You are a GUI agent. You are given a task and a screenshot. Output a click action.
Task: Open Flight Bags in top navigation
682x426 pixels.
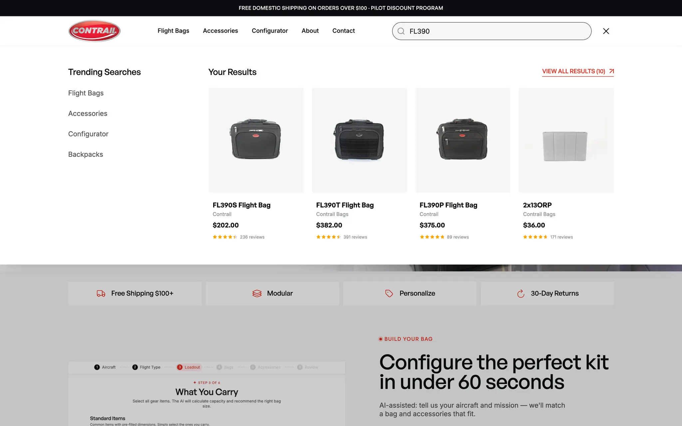point(173,31)
